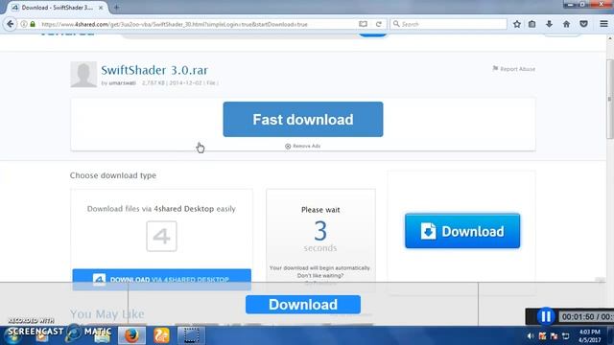Select the Download - SwiftShader tab
This screenshot has width=614, height=345.
coord(57,8)
